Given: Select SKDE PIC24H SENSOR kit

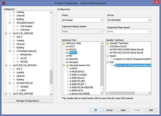Looking at the screenshot, I should (x=82, y=87).
